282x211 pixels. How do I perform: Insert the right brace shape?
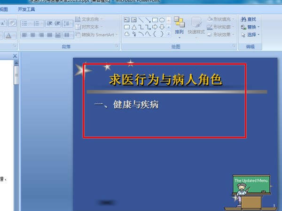162,34
